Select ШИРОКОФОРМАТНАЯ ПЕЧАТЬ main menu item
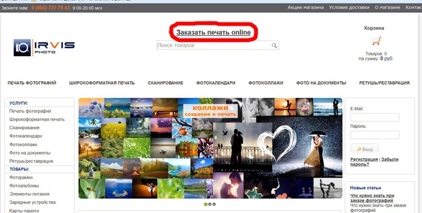 pos(102,83)
